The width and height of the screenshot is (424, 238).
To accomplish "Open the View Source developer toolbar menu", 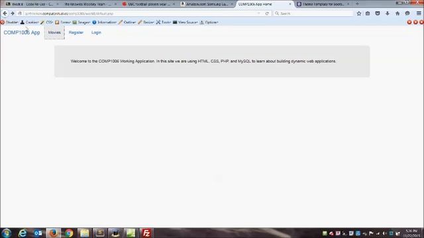I will (x=185, y=22).
